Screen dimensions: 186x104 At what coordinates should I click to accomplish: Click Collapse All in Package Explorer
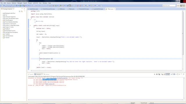pos(19,11)
